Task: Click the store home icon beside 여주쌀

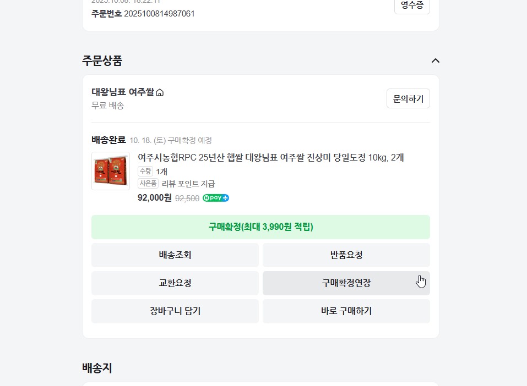Action: [x=160, y=92]
